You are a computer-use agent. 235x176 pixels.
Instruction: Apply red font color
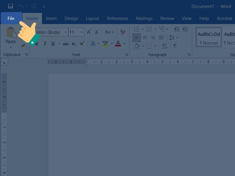tap(118, 43)
